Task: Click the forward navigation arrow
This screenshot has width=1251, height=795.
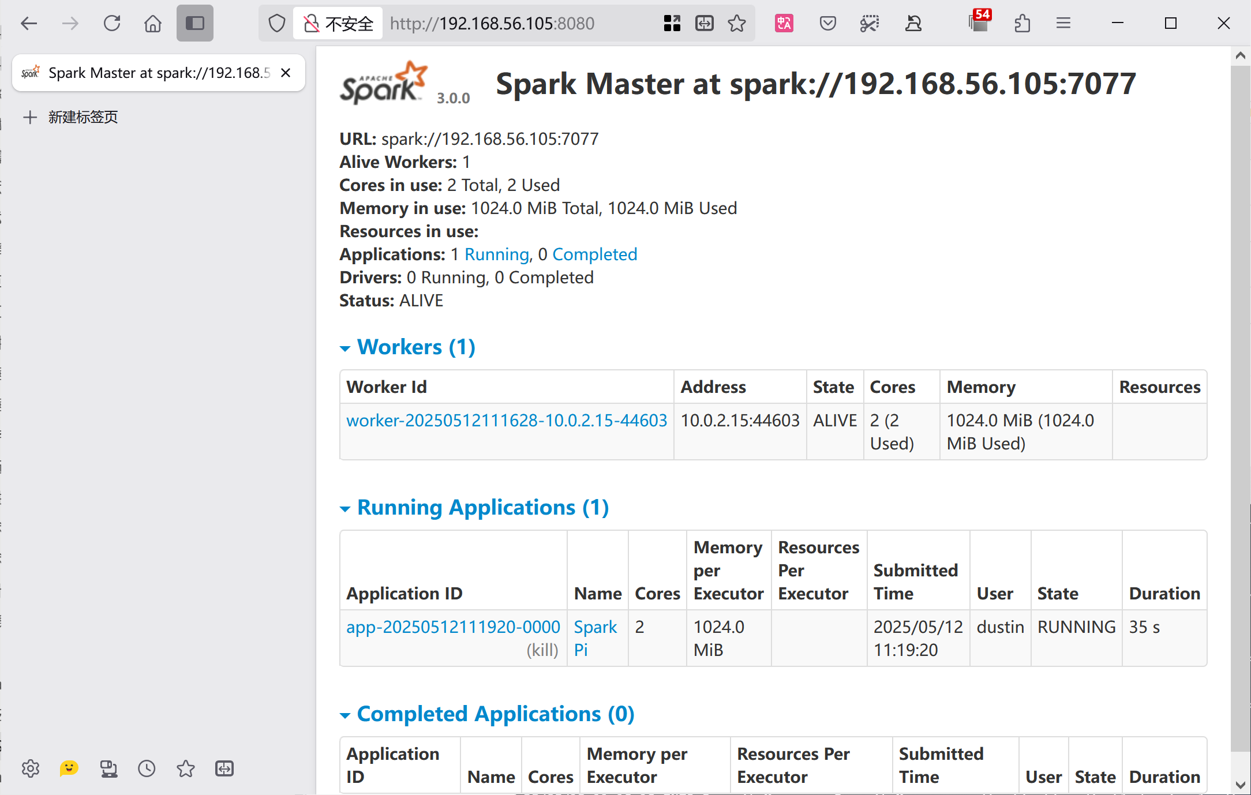Action: 70,24
